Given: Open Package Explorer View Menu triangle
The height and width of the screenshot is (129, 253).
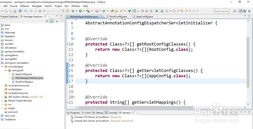Looking at the screenshot, I should [x=62, y=21].
